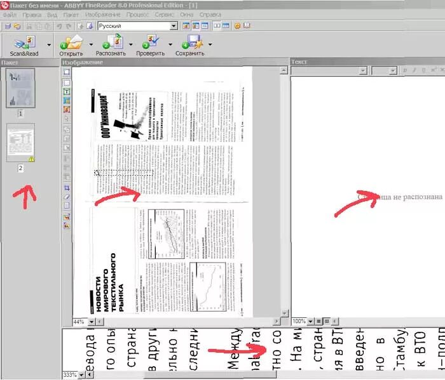
Task: Expand the Сохранить options arrow
Action: tap(210, 44)
